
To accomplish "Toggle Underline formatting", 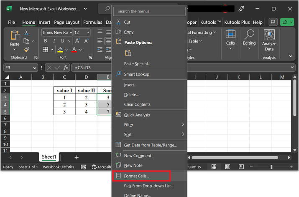I will pos(63,41).
